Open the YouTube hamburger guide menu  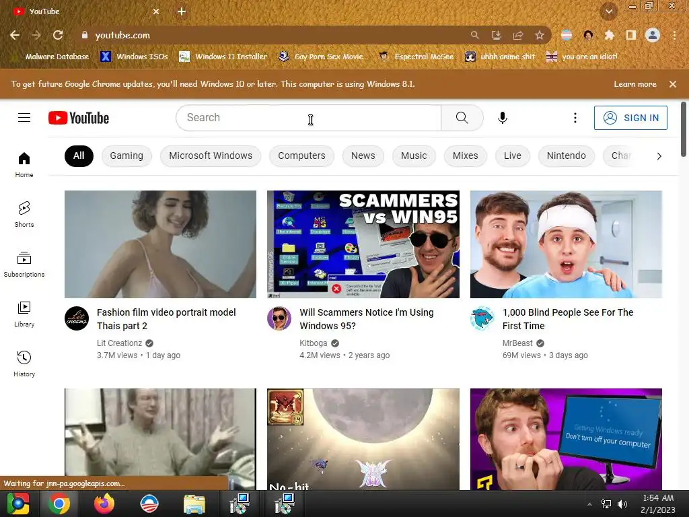[24, 118]
